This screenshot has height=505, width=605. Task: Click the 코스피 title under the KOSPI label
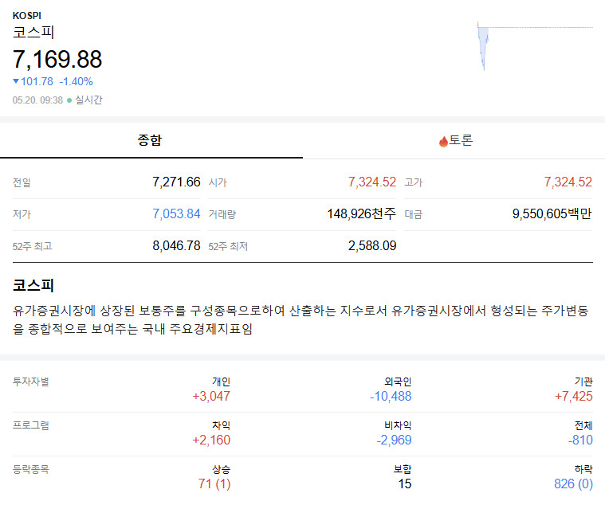pos(33,32)
